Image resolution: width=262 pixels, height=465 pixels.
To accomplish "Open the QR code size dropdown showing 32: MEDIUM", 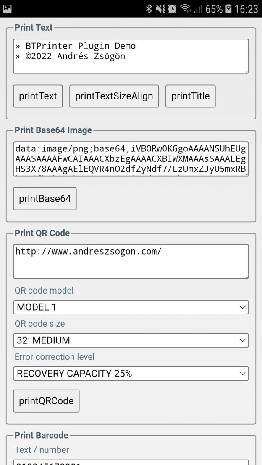I will click(x=131, y=340).
